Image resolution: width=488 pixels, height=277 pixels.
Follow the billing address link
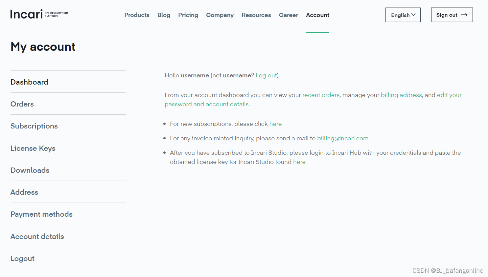401,95
